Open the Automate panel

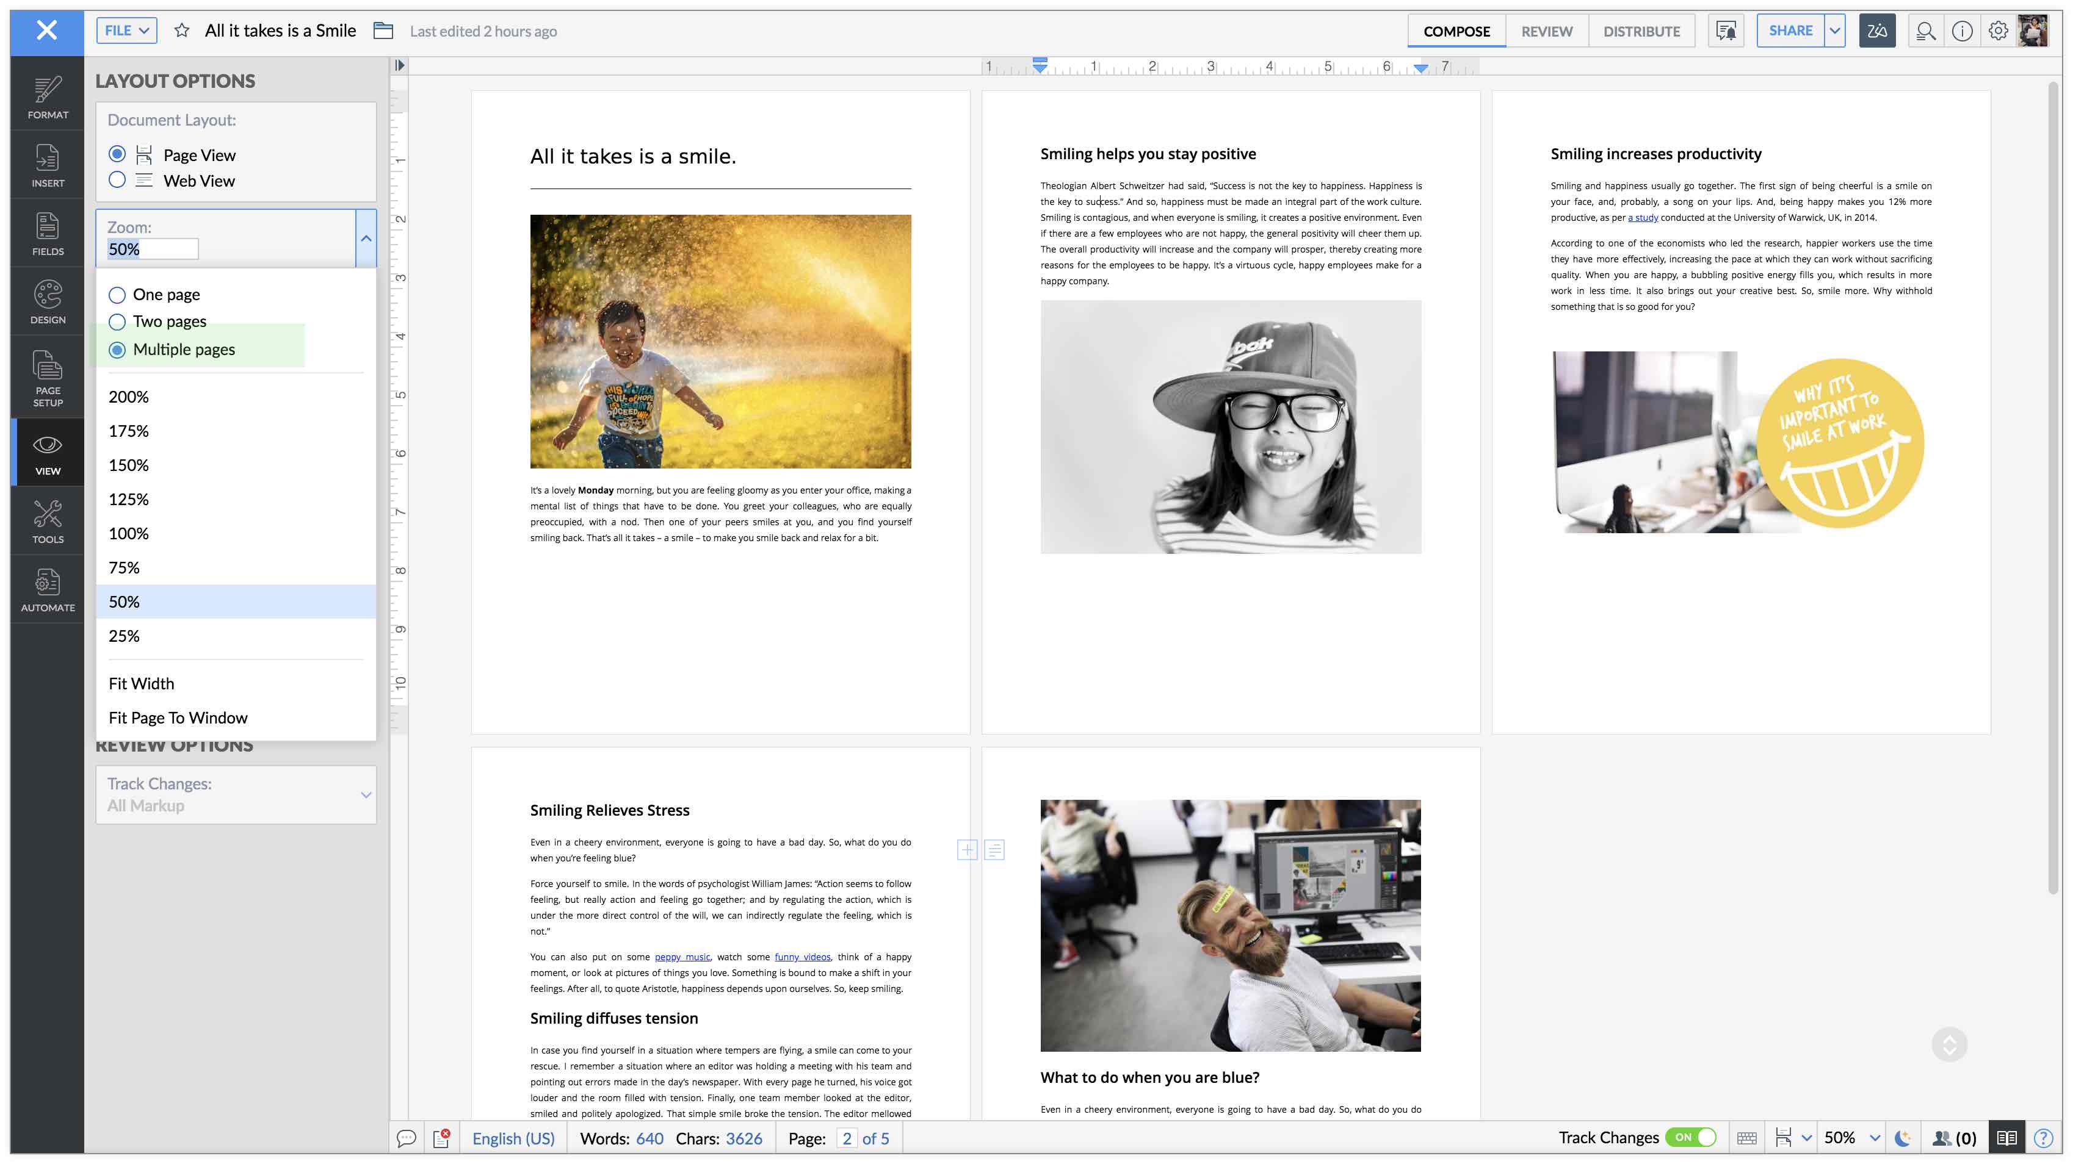click(x=46, y=589)
